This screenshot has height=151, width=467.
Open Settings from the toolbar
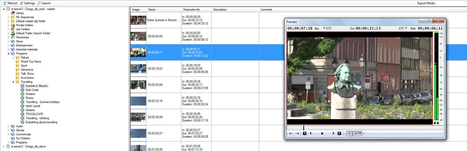[27, 3]
